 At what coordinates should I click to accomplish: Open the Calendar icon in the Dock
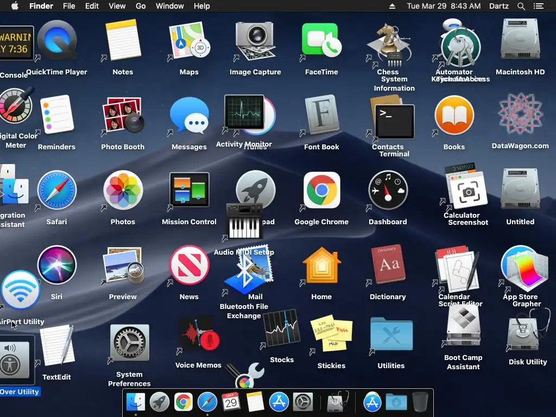coord(231,402)
